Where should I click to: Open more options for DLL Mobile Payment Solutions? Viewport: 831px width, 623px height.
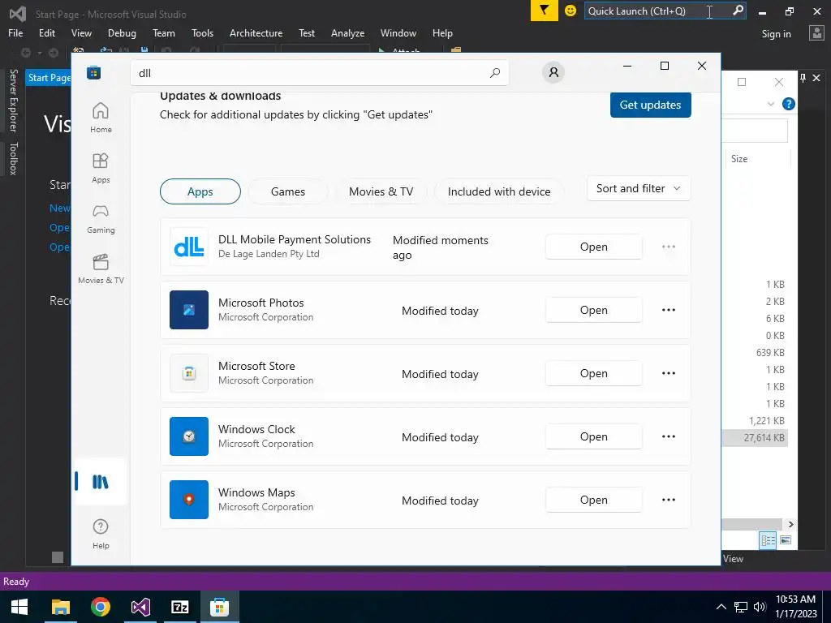669,247
